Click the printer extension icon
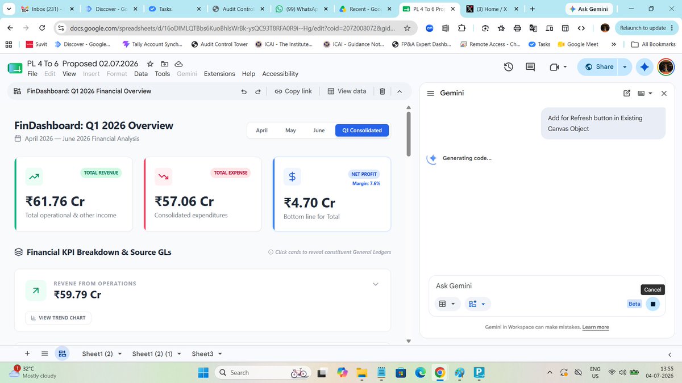 pyautogui.click(x=517, y=28)
